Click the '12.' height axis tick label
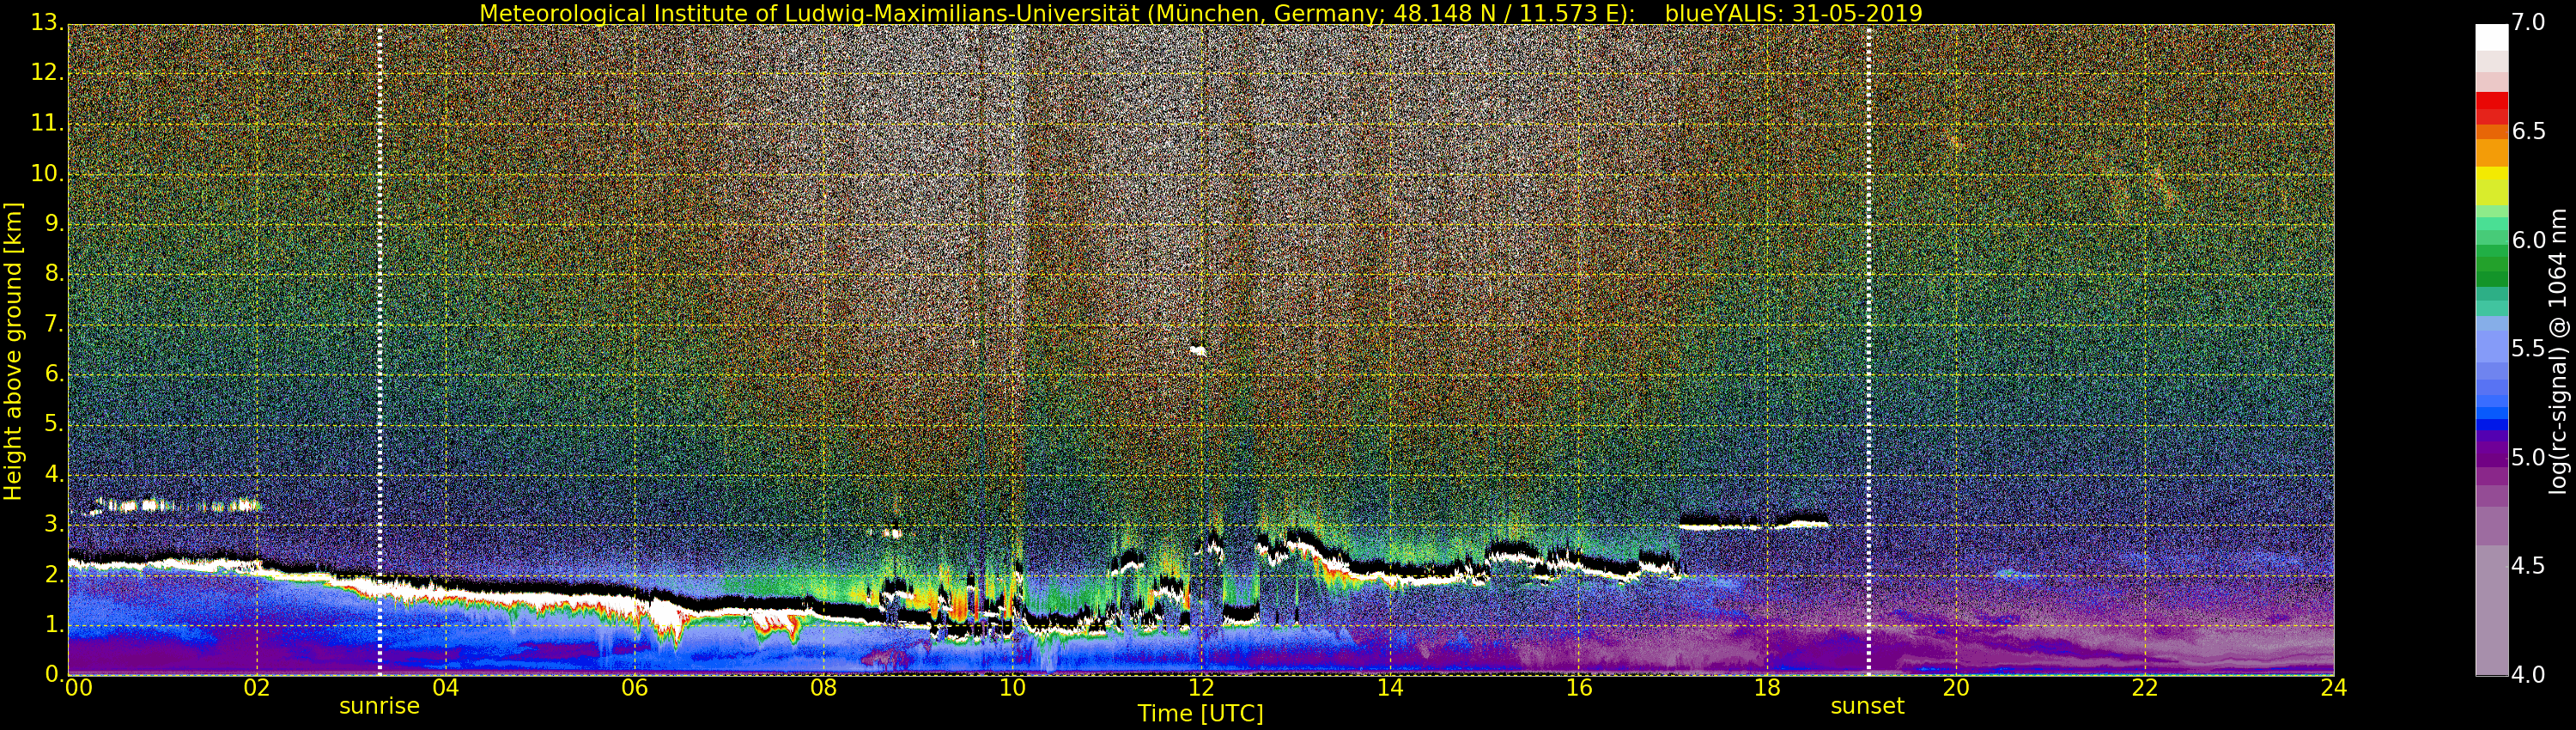2576x730 pixels. (47, 72)
